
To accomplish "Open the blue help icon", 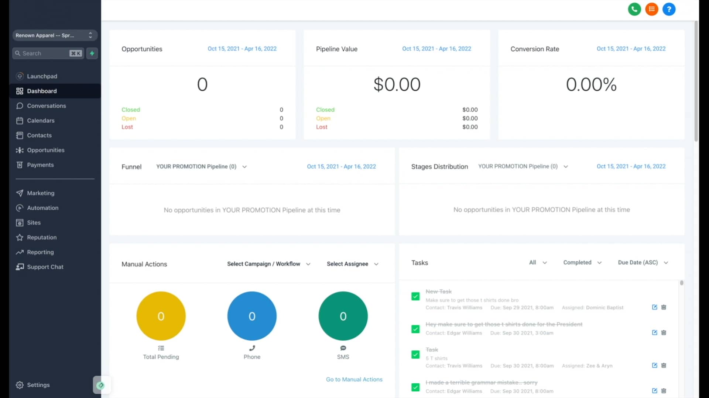I will (669, 9).
